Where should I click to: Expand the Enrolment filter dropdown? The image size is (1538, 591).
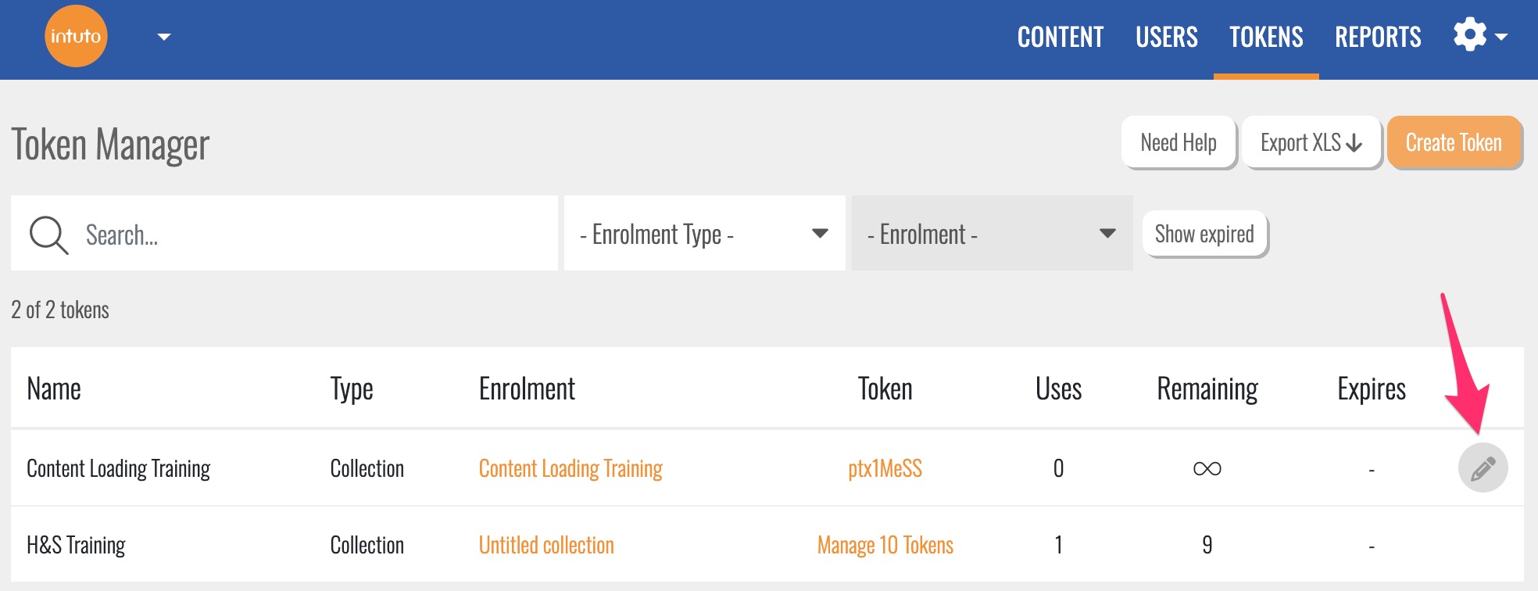pyautogui.click(x=991, y=234)
